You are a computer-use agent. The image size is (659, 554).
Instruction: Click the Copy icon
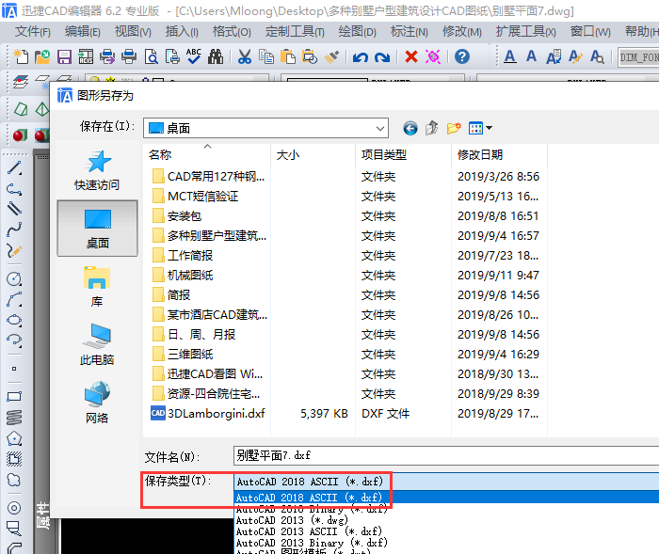(266, 56)
